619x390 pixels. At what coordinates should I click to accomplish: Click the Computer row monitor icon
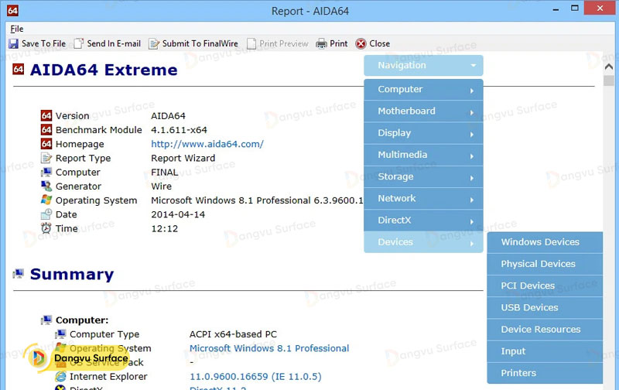pyautogui.click(x=46, y=172)
